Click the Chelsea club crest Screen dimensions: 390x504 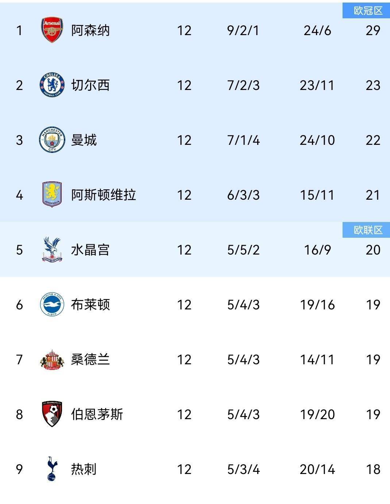click(x=52, y=85)
